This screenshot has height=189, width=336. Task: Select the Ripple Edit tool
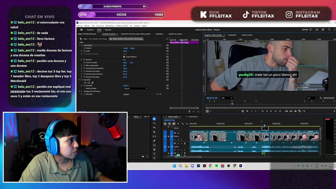154,128
